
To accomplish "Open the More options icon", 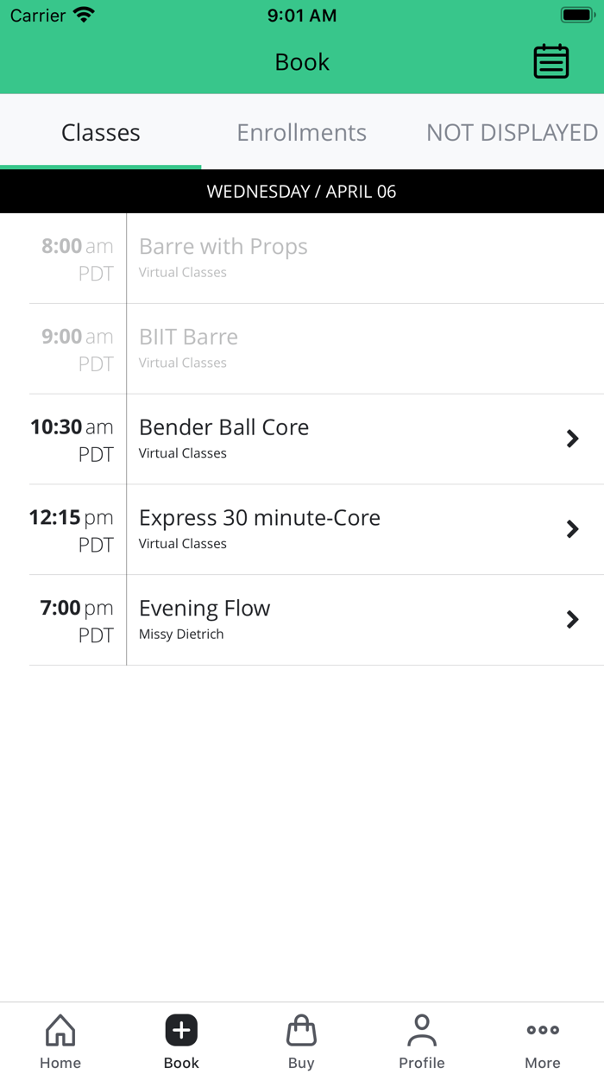I will (x=543, y=1029).
